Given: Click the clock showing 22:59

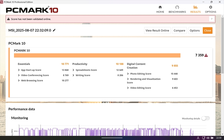Looking at the screenshot, I should (x=219, y=138).
